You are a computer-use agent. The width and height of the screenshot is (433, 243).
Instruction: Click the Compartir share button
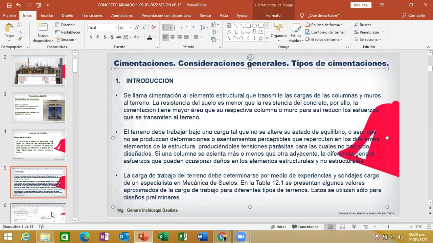(x=414, y=16)
